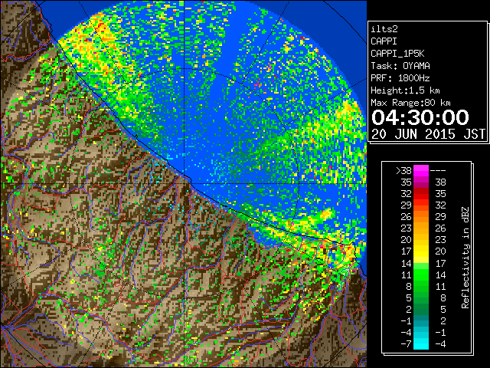The height and width of the screenshot is (368, 490).
Task: Click the red 32 to 35 legend swatch
Action: [421, 194]
